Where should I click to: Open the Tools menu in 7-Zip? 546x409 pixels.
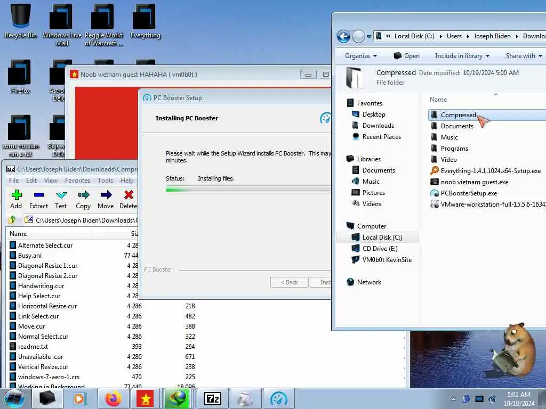(x=105, y=181)
